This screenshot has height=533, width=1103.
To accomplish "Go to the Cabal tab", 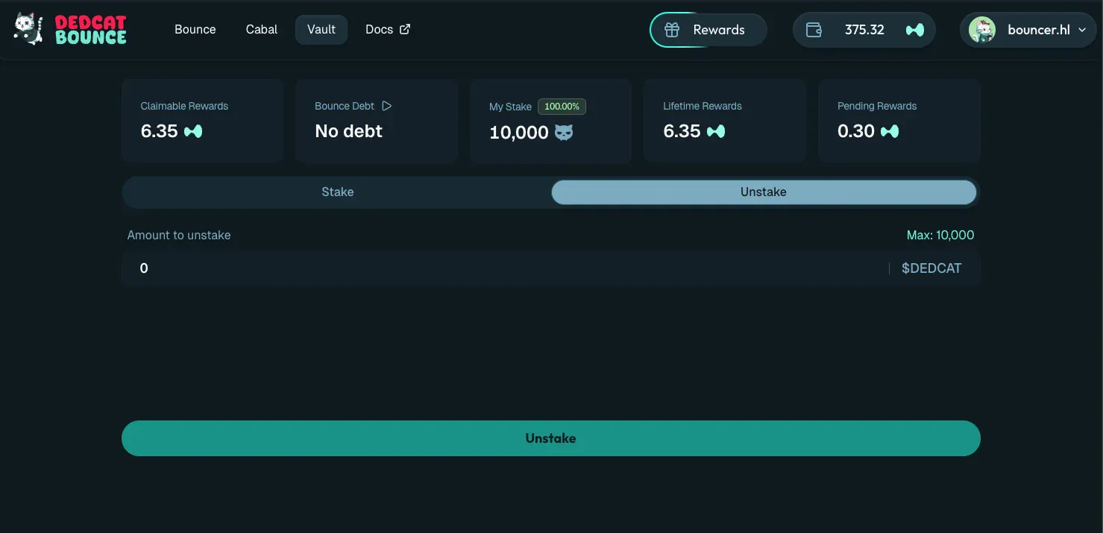I will click(262, 29).
